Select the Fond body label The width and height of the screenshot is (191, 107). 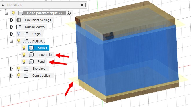click(41, 62)
